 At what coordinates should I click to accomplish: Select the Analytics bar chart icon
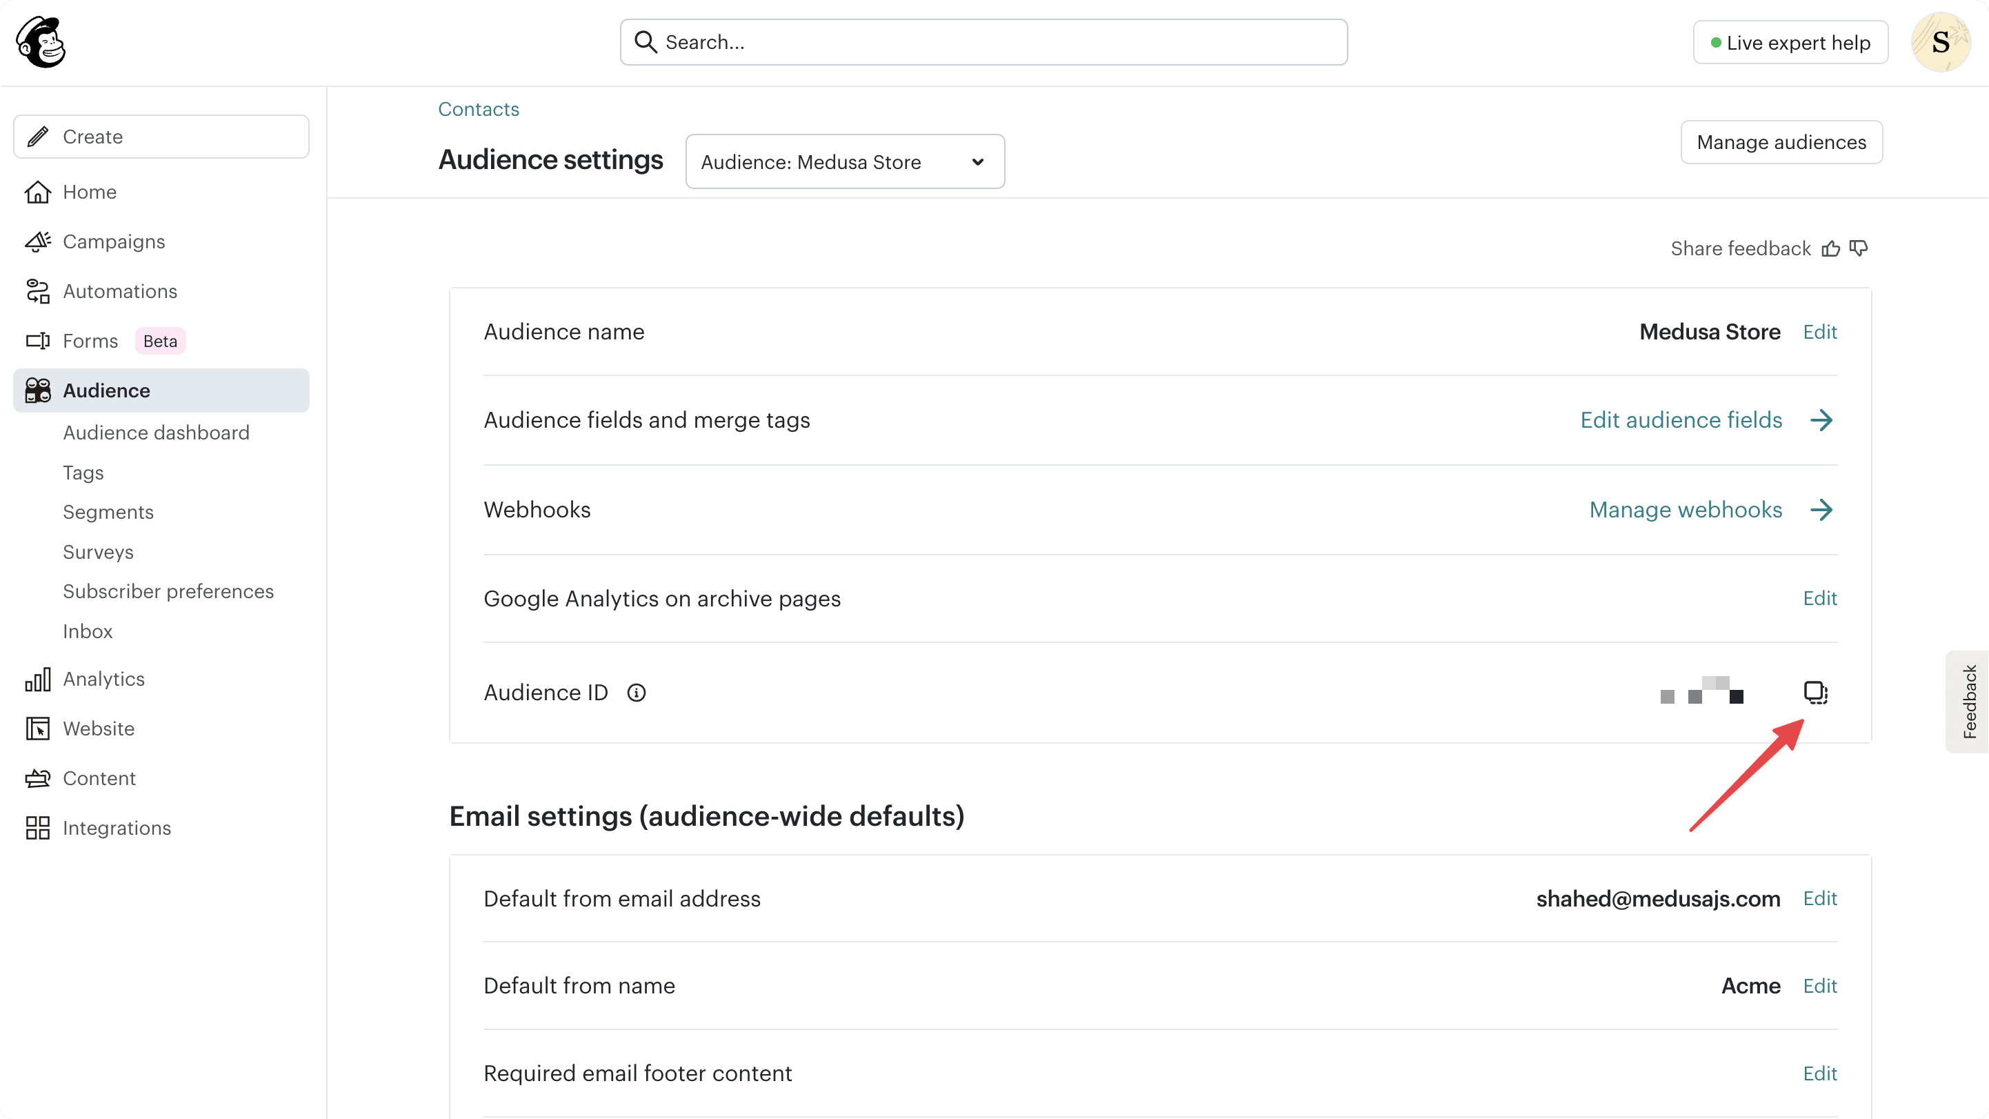(x=37, y=679)
